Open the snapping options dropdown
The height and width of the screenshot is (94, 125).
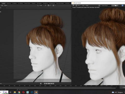click(51, 5)
